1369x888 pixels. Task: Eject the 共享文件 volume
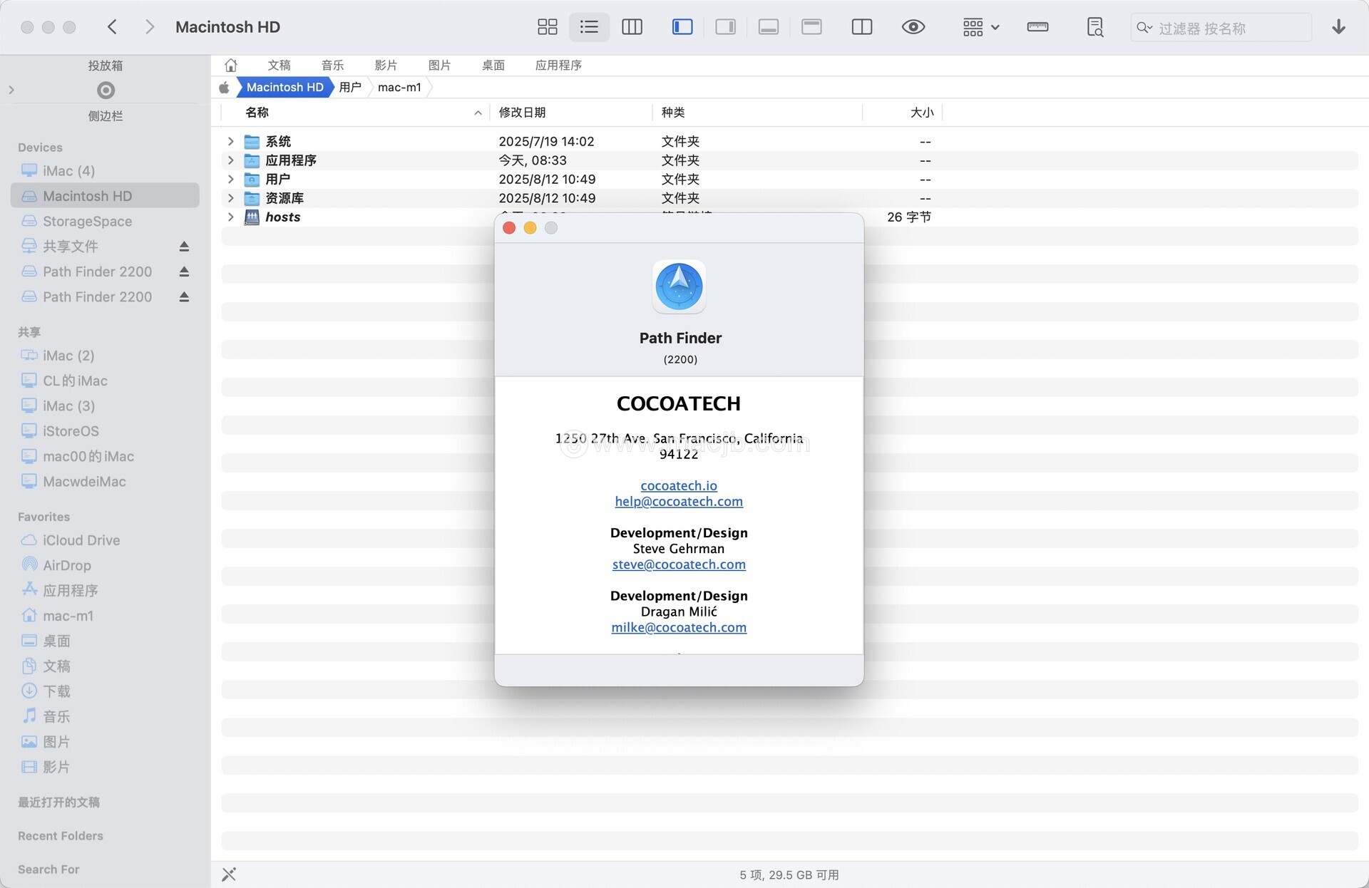pyautogui.click(x=184, y=247)
